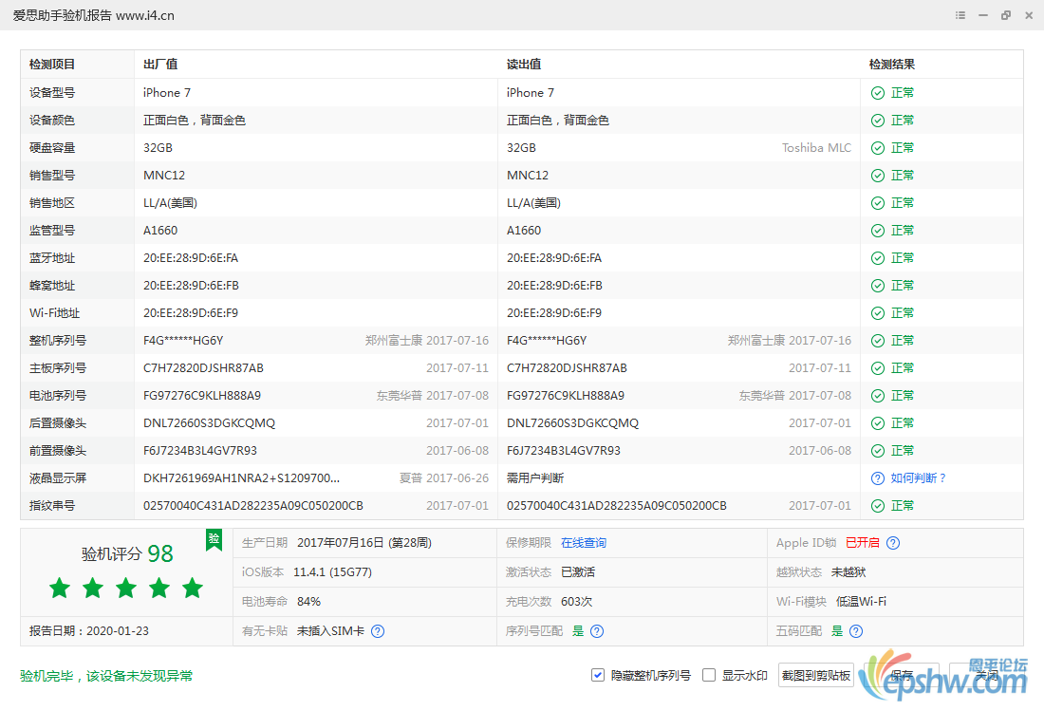Click the factory DKH7261969AH1NRA2 LCD serial
The height and width of the screenshot is (711, 1044).
pyautogui.click(x=241, y=478)
